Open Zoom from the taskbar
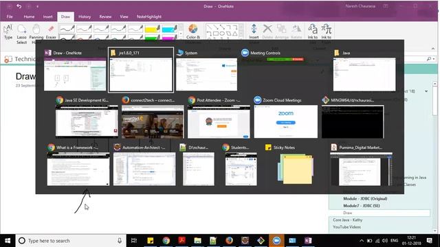The width and height of the screenshot is (440, 247). pyautogui.click(x=276, y=241)
